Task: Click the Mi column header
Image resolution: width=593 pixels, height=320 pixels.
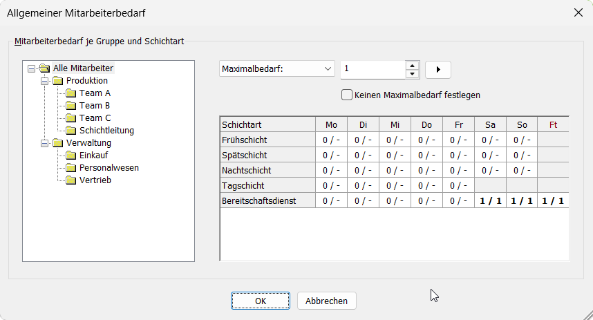Action: [395, 124]
